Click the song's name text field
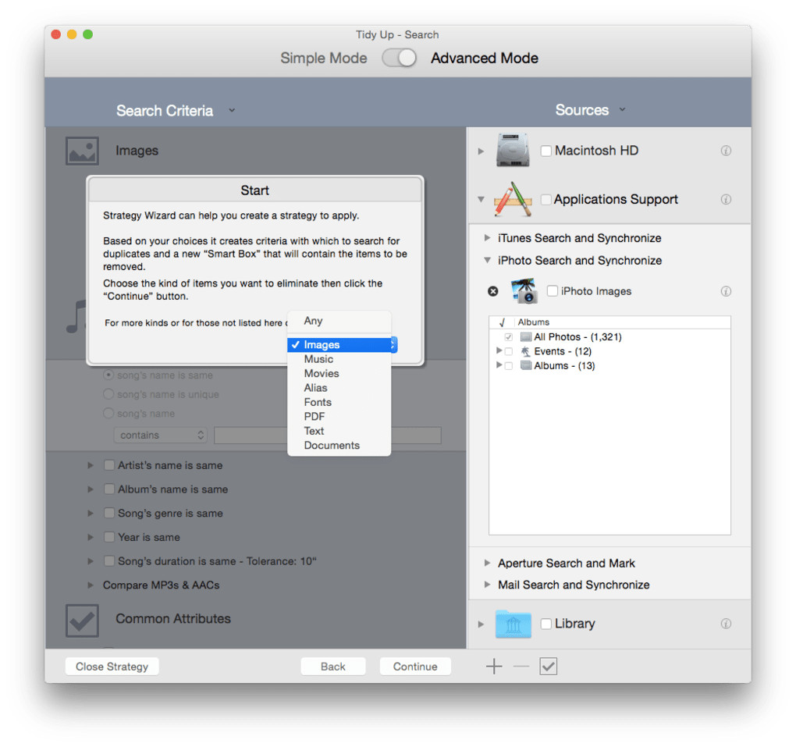 tap(328, 436)
